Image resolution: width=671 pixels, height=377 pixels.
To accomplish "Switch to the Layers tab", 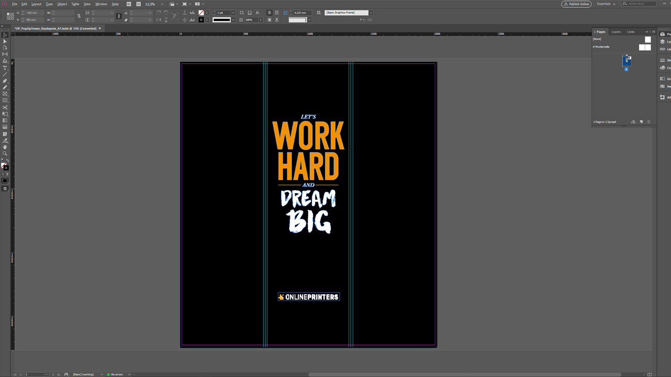I will click(x=616, y=32).
